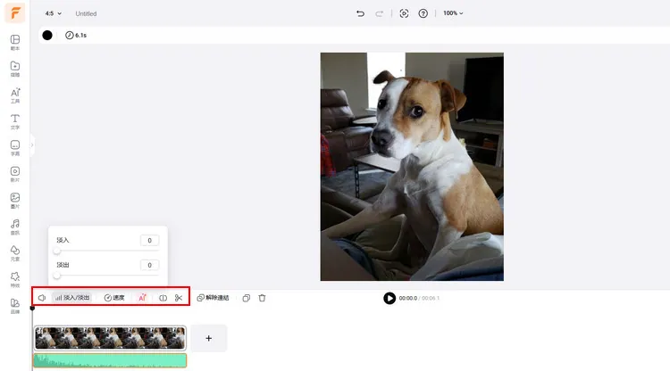Open AI tool in timeline toolbar
The image size is (670, 371).
[x=142, y=298]
